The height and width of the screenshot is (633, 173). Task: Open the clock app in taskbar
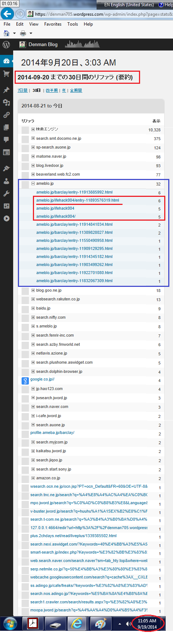[x=33, y=623]
